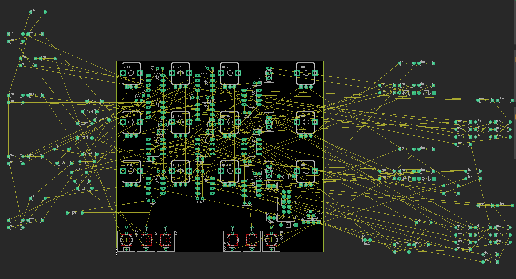This screenshot has height=279, width=516.
Task: Select the ten-pin header connector footprint
Action: 286,202
